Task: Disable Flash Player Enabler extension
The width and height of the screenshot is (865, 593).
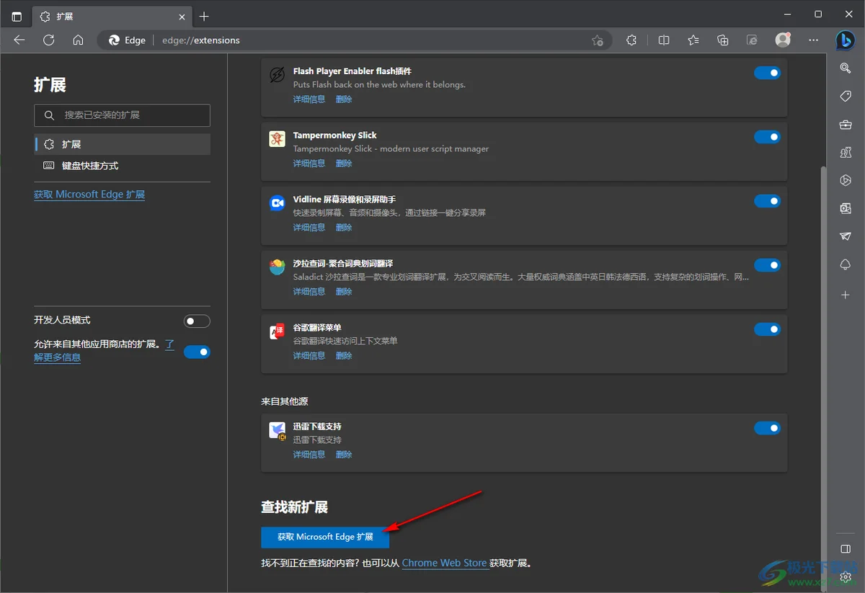Action: pyautogui.click(x=767, y=73)
